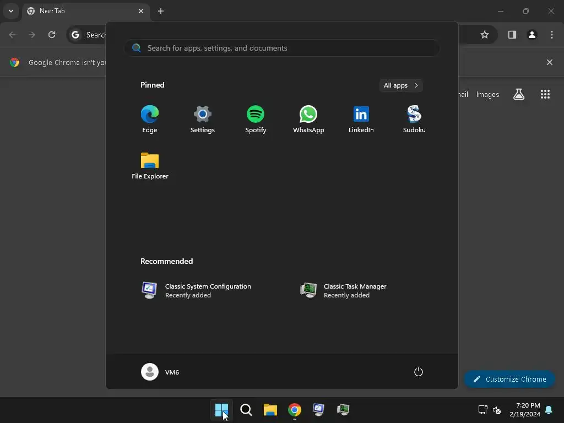The image size is (564, 423).
Task: Reload the Chrome page
Action: (52, 35)
